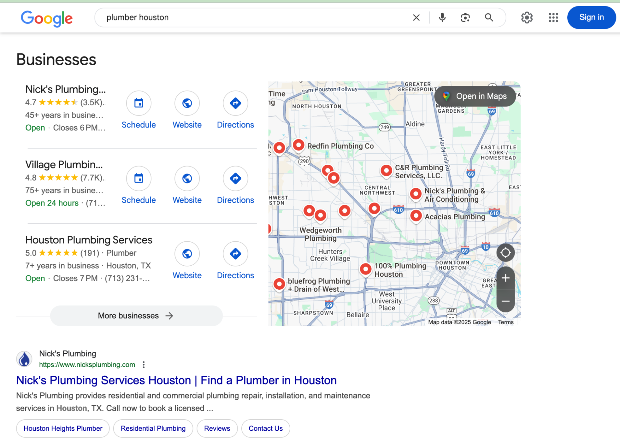Viewport: 620px width, 446px height.
Task: Open the Nick's Plumbing Services Houston result
Action: pos(176,380)
